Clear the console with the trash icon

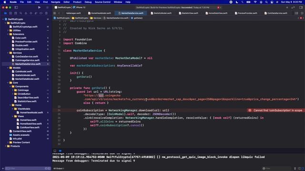295,169
